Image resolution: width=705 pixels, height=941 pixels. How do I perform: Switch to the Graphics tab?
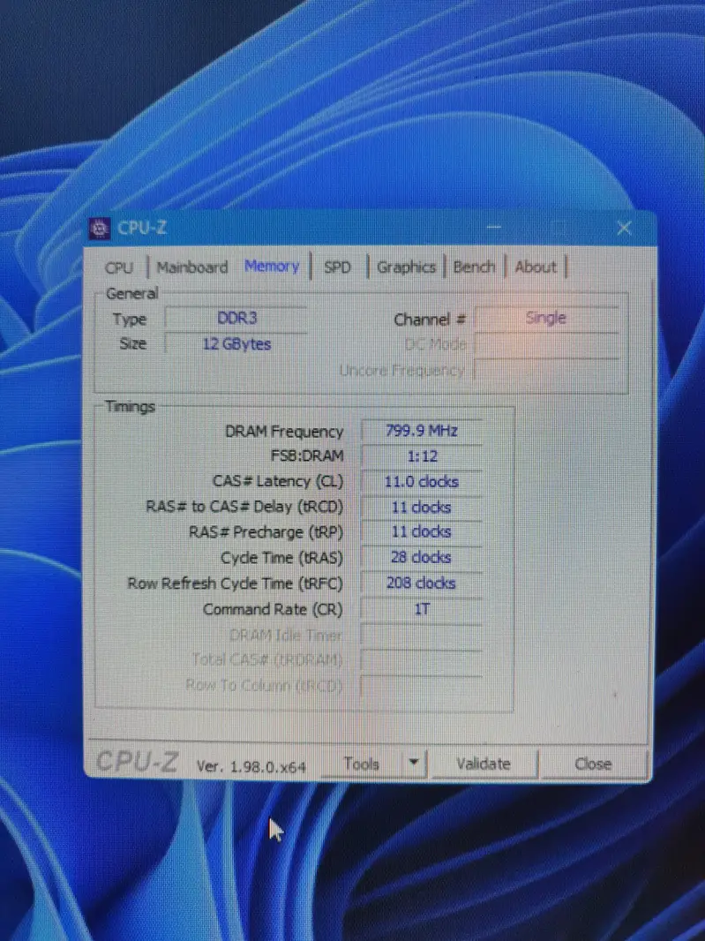[406, 267]
